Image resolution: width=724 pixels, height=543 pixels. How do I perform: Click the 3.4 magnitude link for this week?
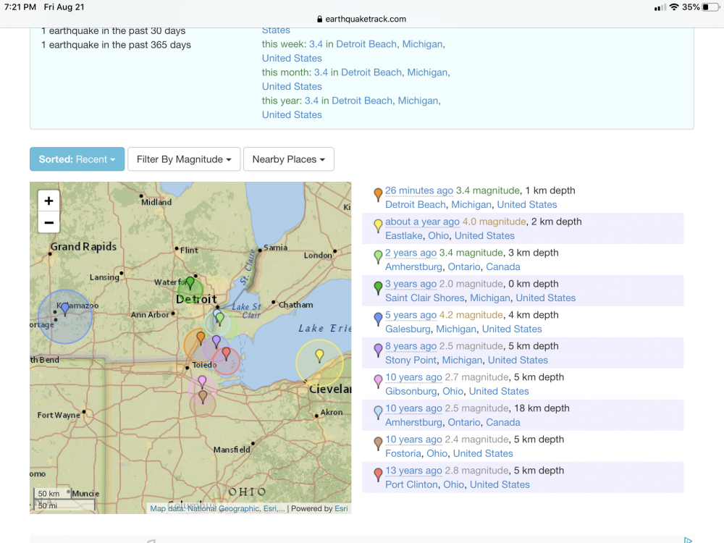(x=316, y=44)
